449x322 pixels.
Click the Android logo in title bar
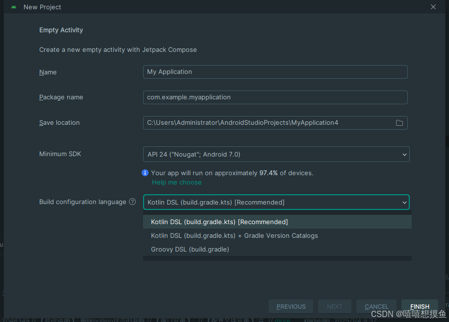[x=14, y=7]
